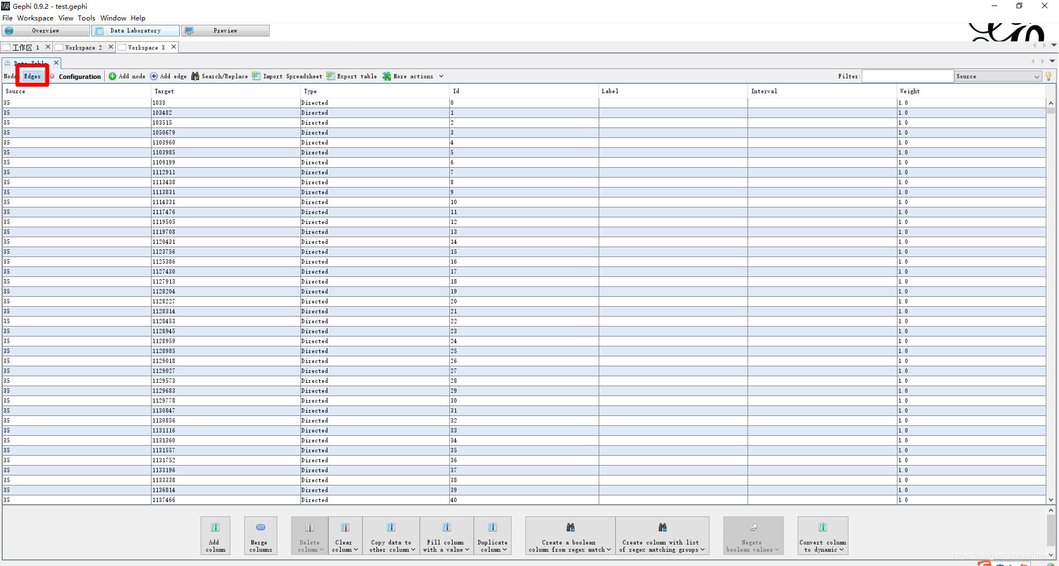This screenshot has height=566, width=1059.
Task: Click the table scrollbar up arrow
Action: click(1051, 103)
